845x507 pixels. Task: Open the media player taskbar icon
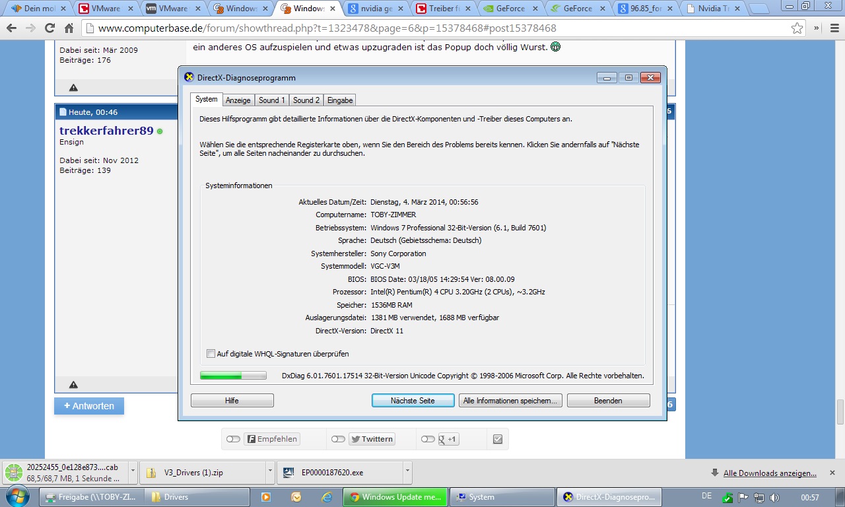coord(266,497)
